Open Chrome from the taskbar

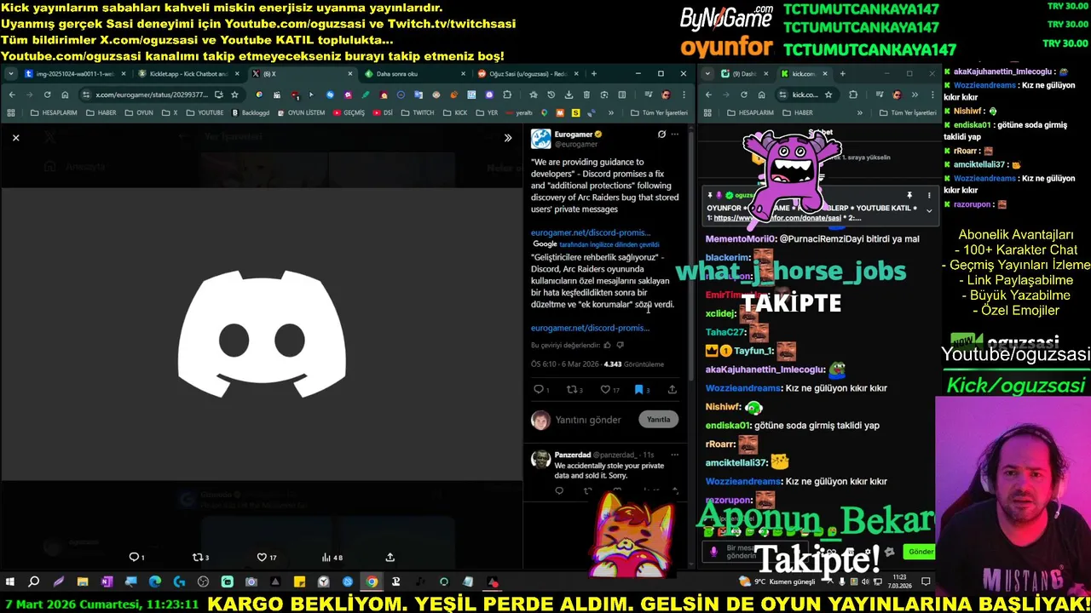click(372, 582)
